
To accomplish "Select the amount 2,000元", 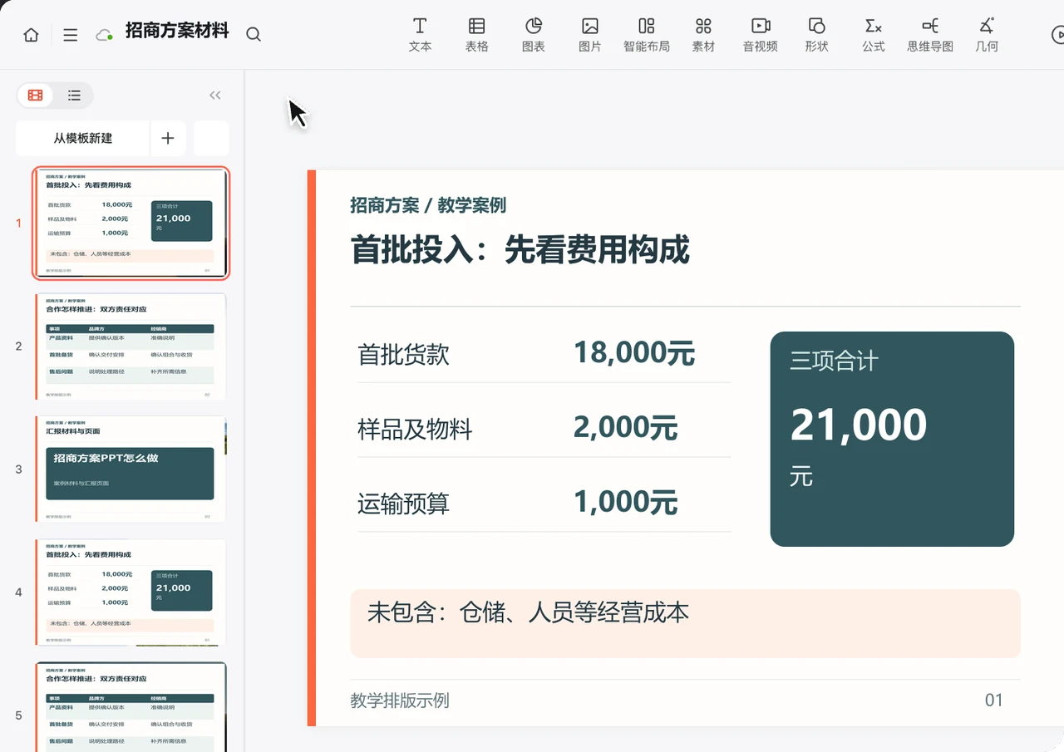I will coord(625,428).
